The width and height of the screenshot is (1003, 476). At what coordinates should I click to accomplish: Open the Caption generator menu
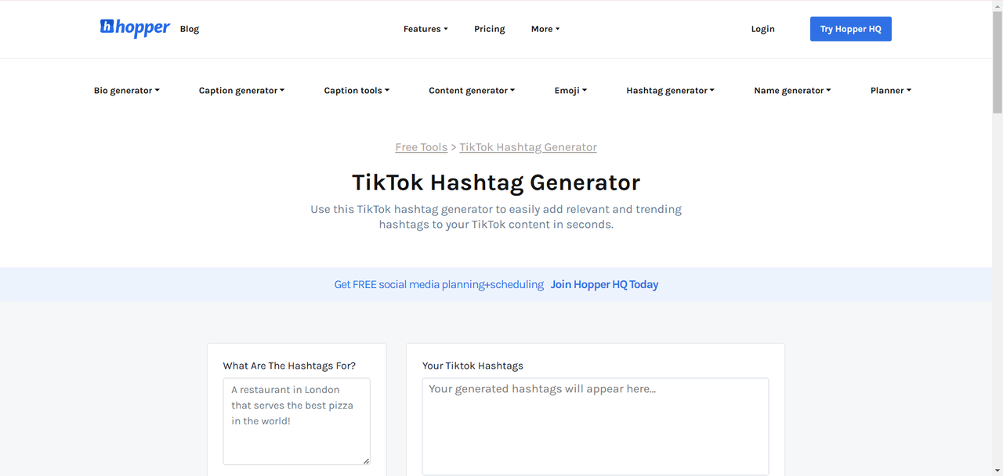click(241, 91)
